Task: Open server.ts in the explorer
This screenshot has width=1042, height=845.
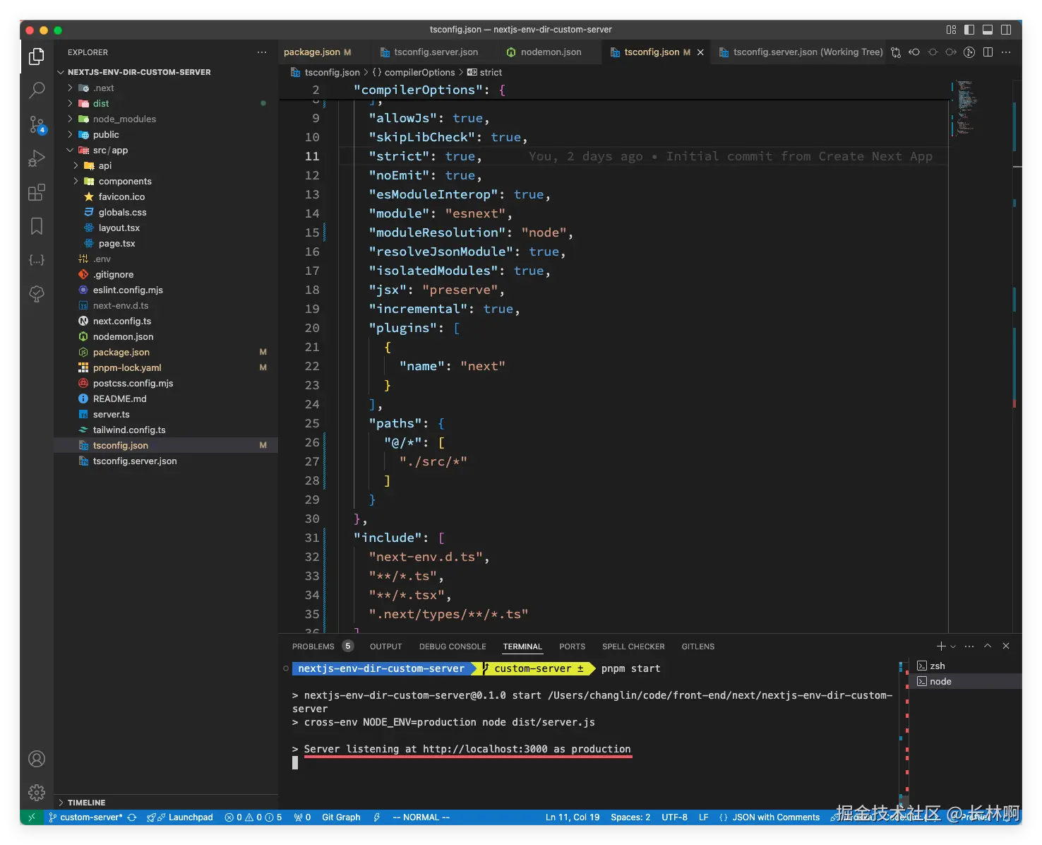Action: [112, 415]
